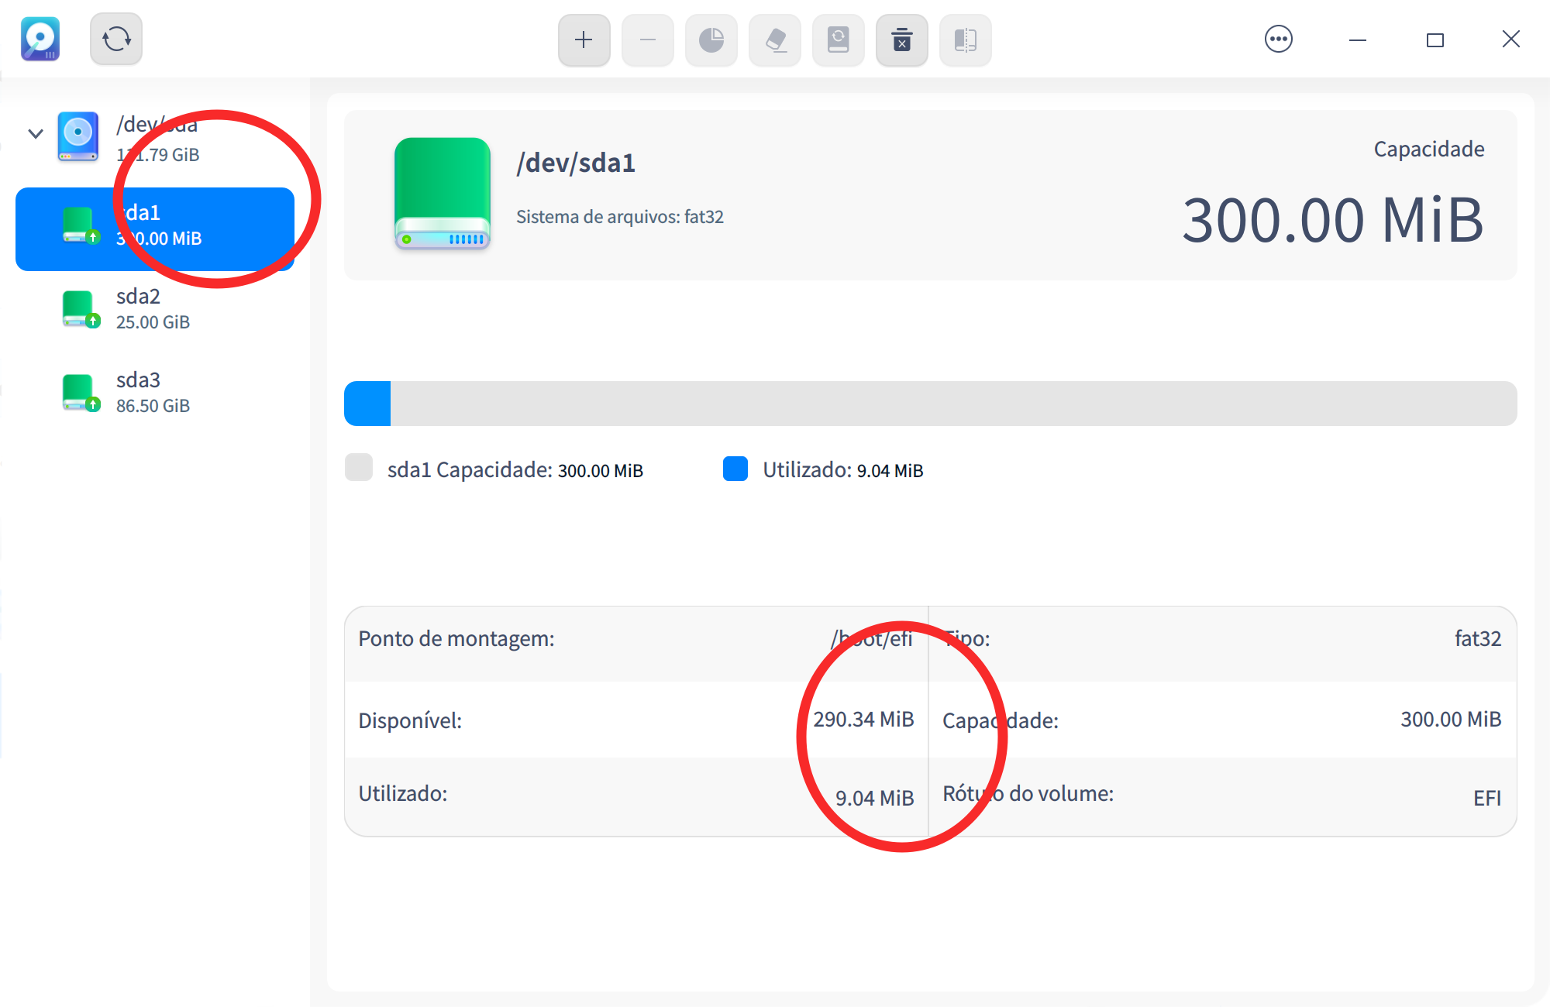Highlight the currently selected sda1 partition
This screenshot has height=1007, width=1550.
(155, 226)
